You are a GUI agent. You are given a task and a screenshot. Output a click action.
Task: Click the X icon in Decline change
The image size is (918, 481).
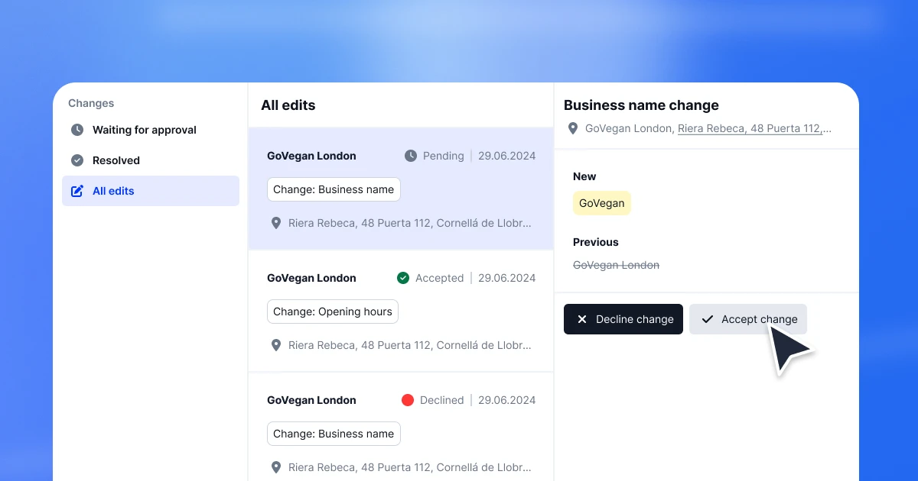point(584,319)
